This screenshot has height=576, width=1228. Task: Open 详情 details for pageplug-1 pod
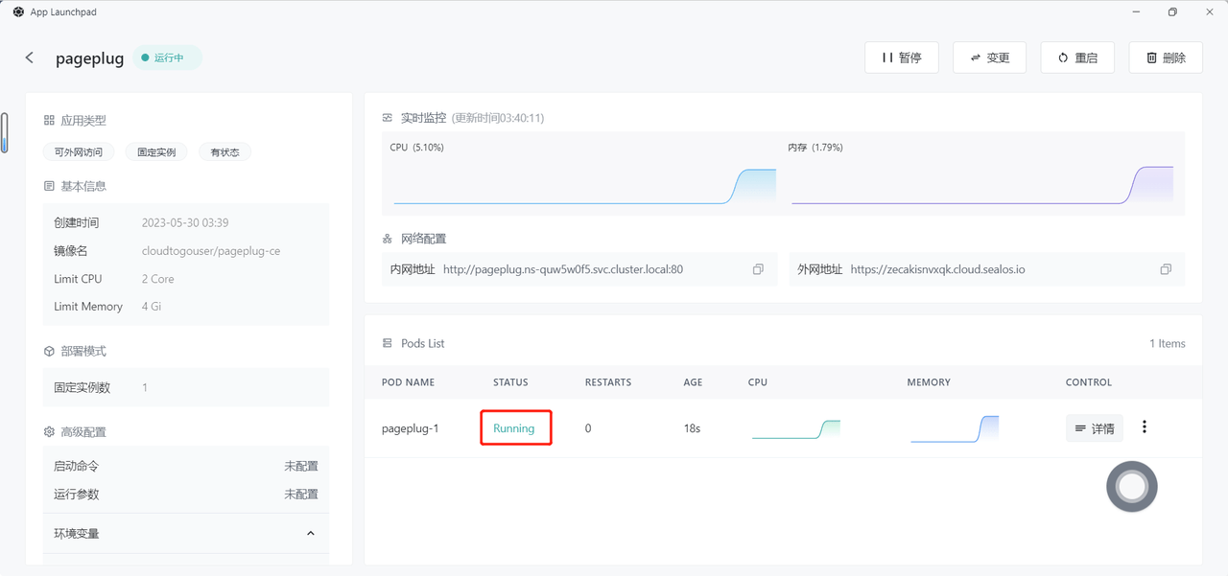[1094, 428]
